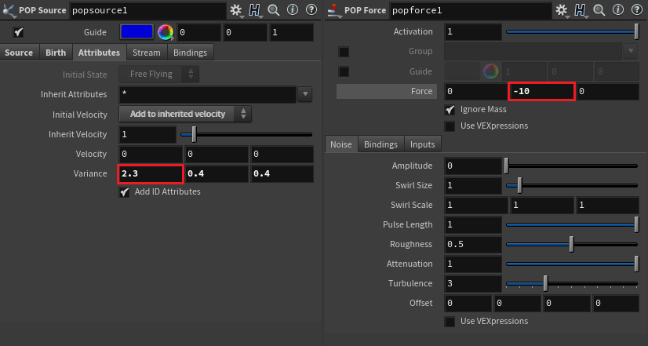This screenshot has width=648, height=346.
Task: Open help icon in POP Source panel
Action: pyautogui.click(x=311, y=10)
